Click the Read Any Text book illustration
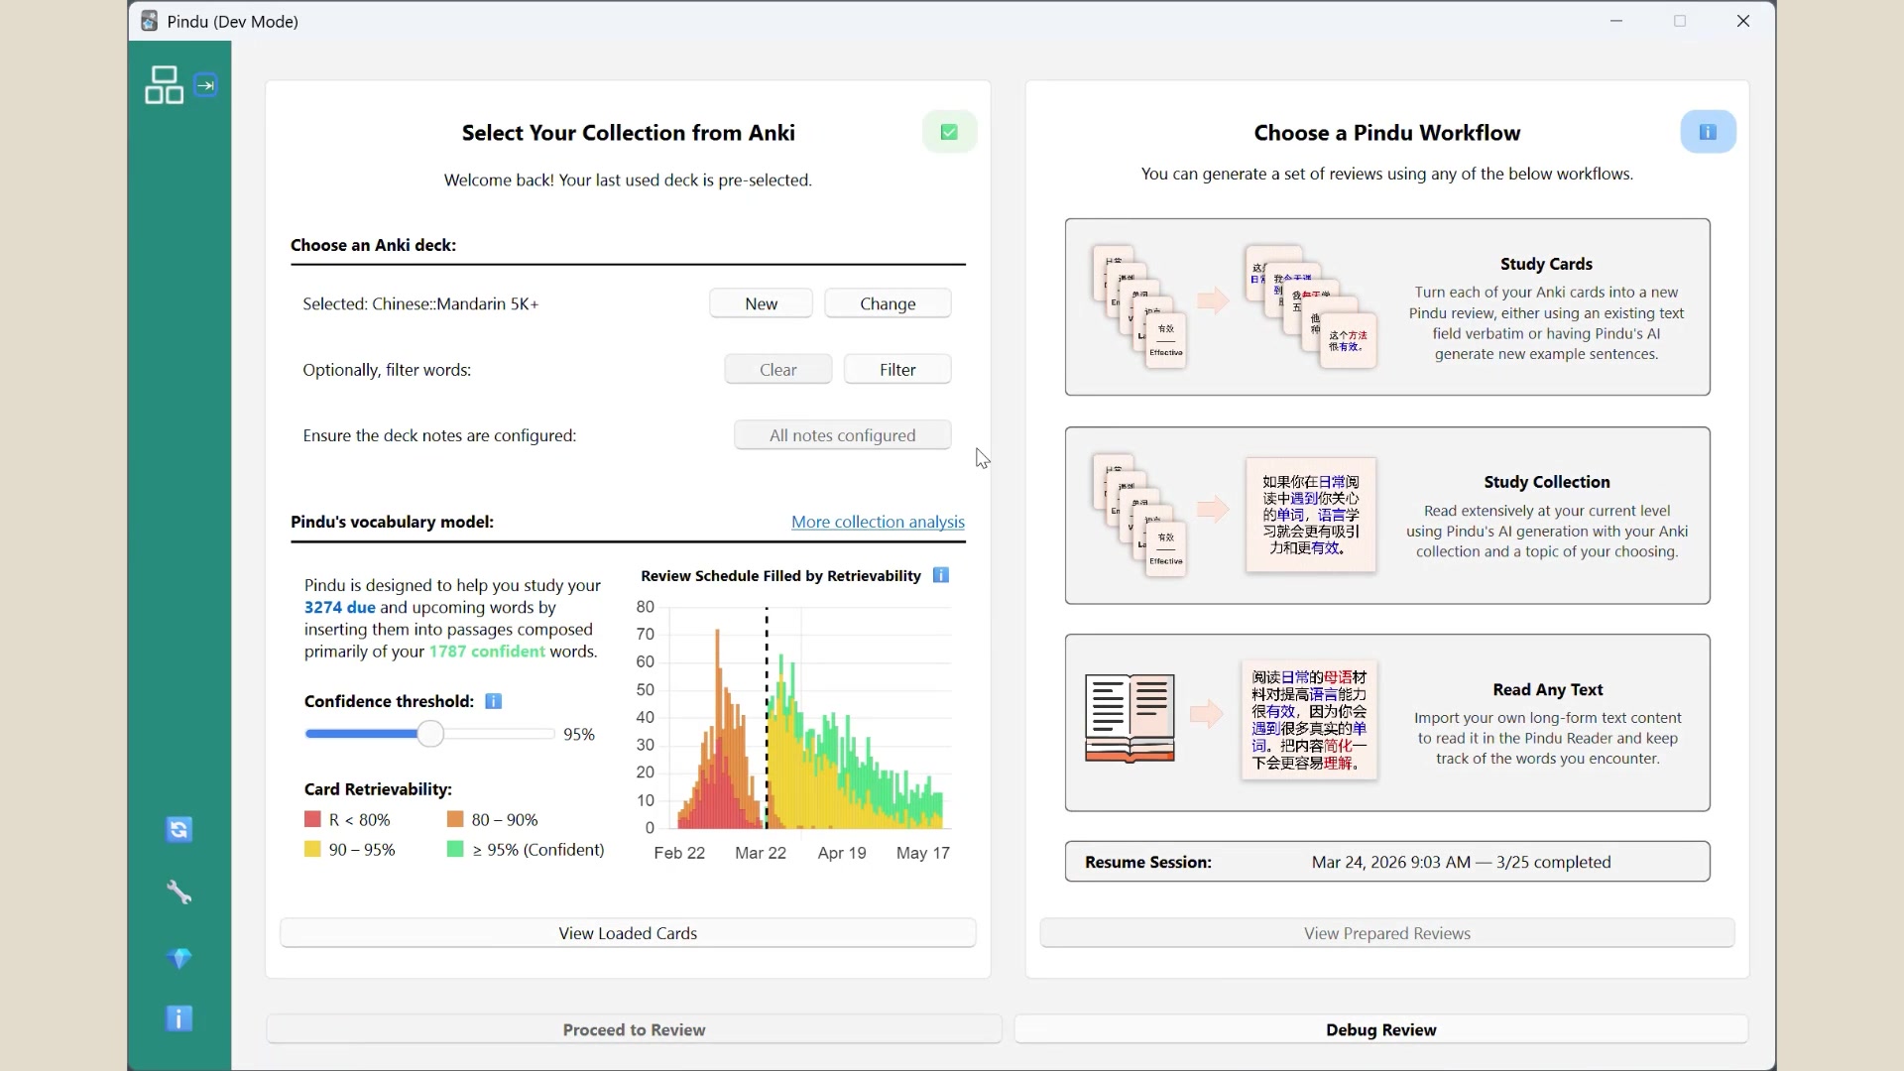1904x1071 pixels. [1130, 718]
